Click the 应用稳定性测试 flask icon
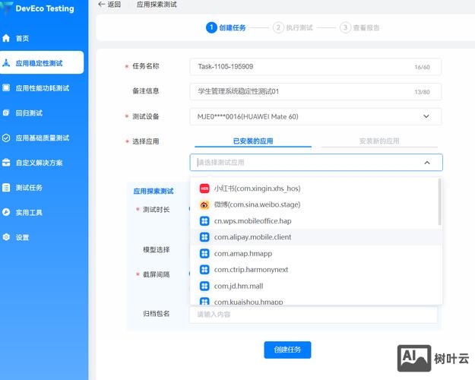Viewport: 475px width, 380px height. (6, 63)
